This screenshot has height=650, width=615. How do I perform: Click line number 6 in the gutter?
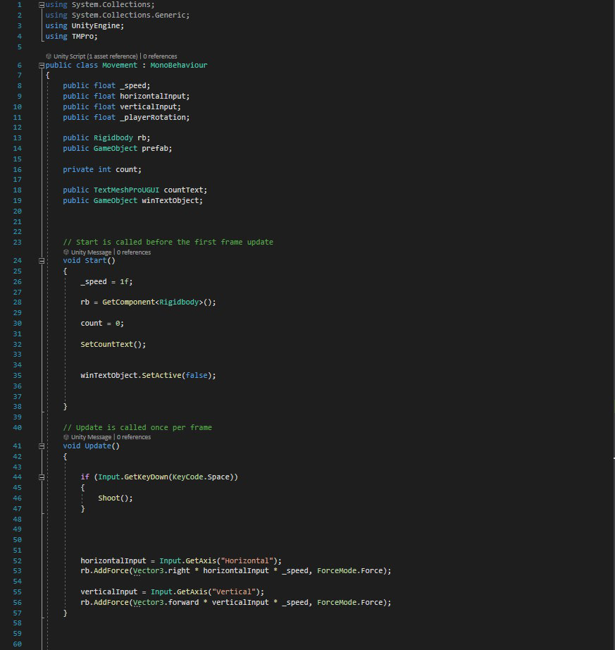(19, 65)
